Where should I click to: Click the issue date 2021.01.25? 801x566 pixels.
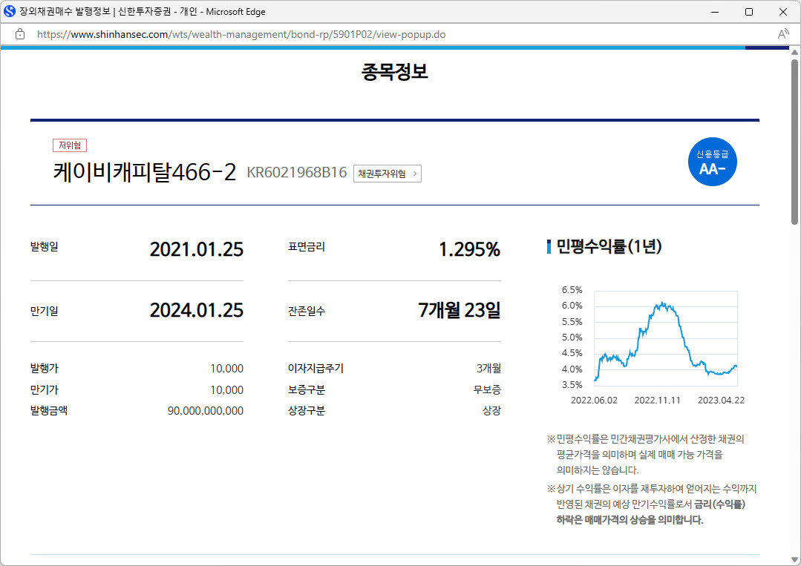(x=197, y=249)
